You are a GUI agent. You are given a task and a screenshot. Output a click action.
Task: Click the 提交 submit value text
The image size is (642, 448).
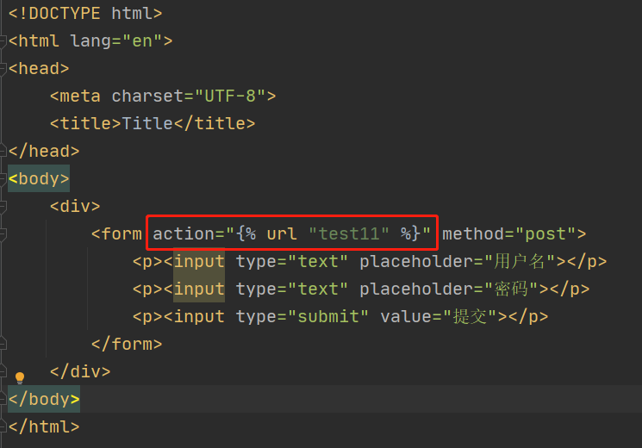point(472,317)
